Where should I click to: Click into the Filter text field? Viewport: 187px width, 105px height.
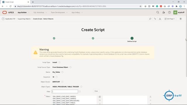[x=65, y=91]
